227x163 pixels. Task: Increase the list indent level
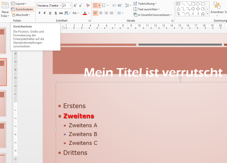click(120, 6)
